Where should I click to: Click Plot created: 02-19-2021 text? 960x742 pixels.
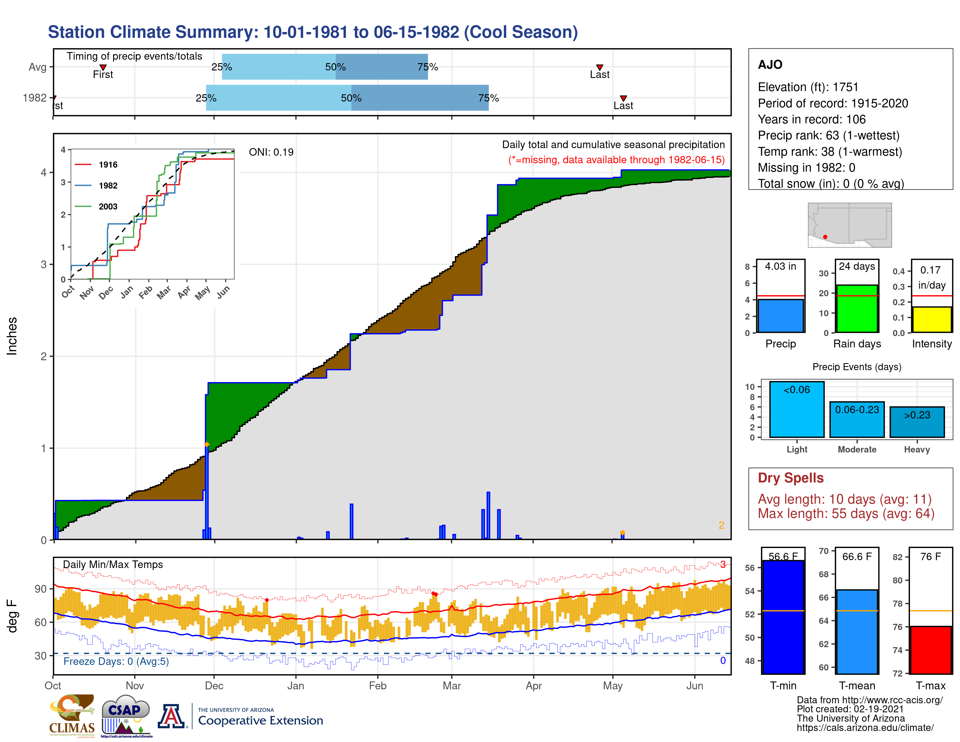(x=850, y=709)
